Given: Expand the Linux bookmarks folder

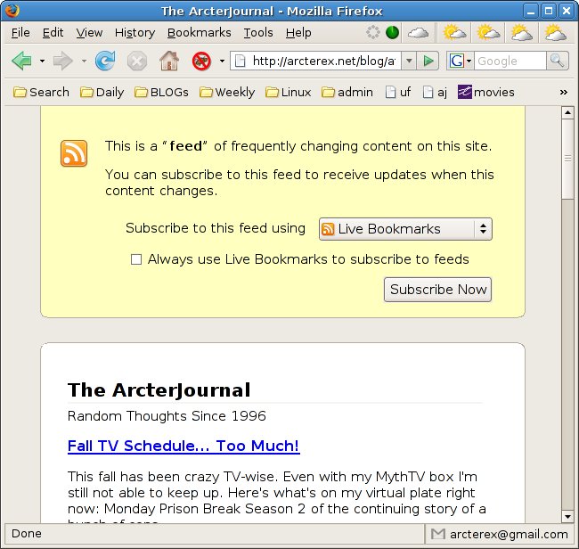Looking at the screenshot, I should click(x=288, y=92).
